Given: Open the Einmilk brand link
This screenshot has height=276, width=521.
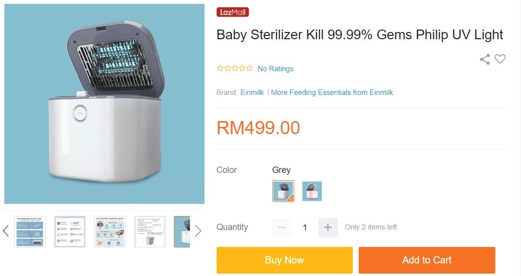Looking at the screenshot, I should [252, 92].
